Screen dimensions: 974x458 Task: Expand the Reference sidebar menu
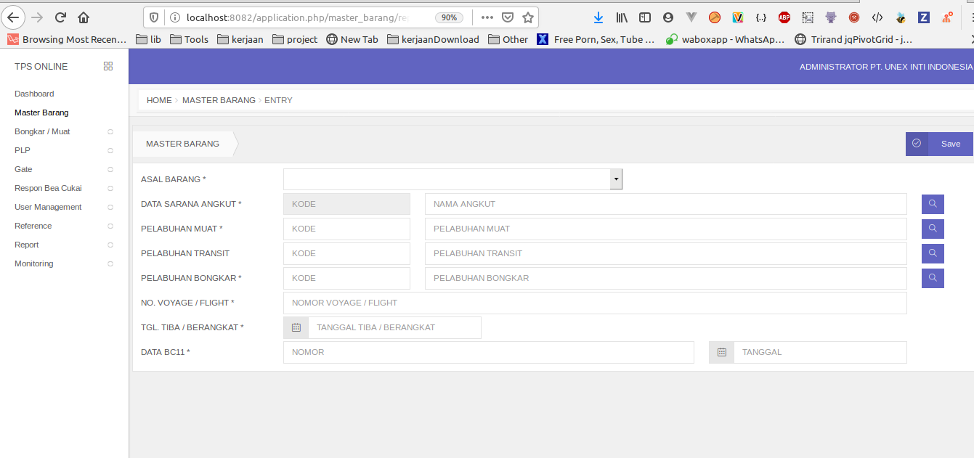110,226
